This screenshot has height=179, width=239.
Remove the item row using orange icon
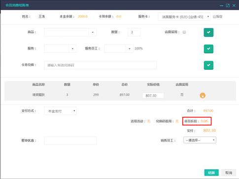pos(203,95)
